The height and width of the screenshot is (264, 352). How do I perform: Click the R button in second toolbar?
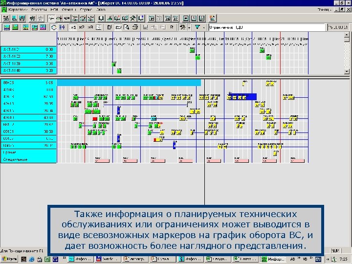coord(172,27)
